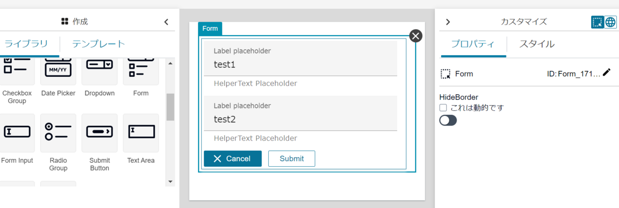Screen dimensions: 619x208
Task: Pick the Date Picker component icon
Action: point(58,71)
